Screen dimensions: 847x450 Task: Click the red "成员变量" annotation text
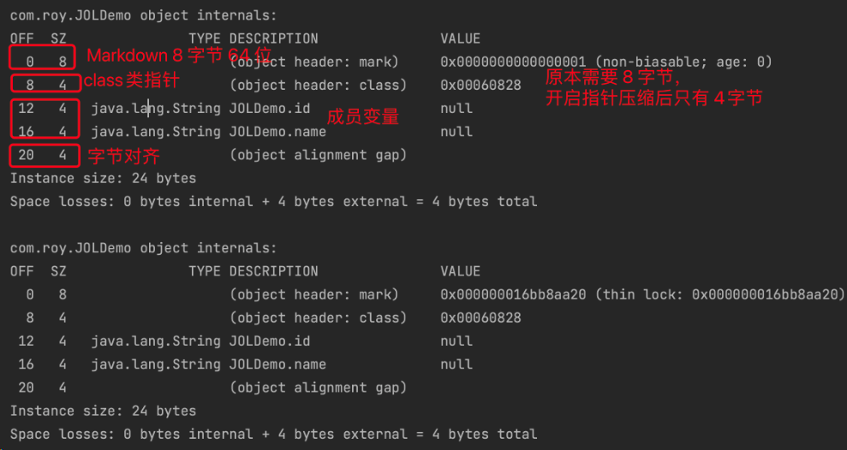click(x=363, y=117)
